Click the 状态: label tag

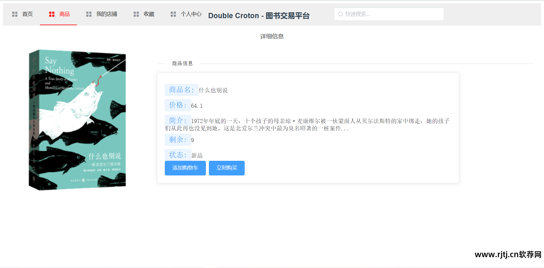point(178,155)
